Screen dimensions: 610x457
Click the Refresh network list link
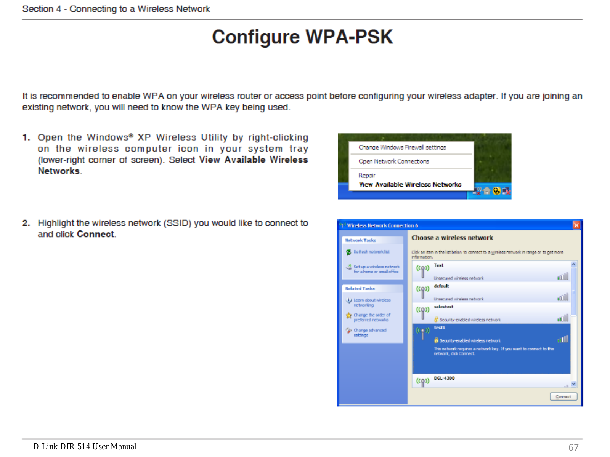click(372, 252)
